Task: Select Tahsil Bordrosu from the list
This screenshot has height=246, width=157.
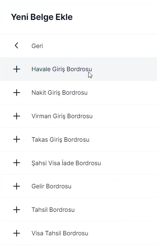Action: pyautogui.click(x=78, y=210)
